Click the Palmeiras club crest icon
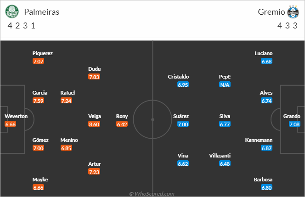 point(12,11)
